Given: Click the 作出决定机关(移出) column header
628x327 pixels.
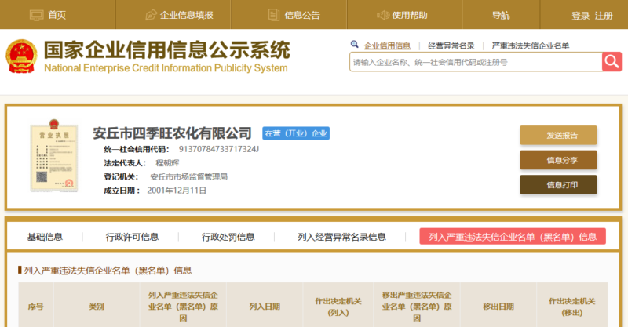Looking at the screenshot, I should [x=572, y=307].
